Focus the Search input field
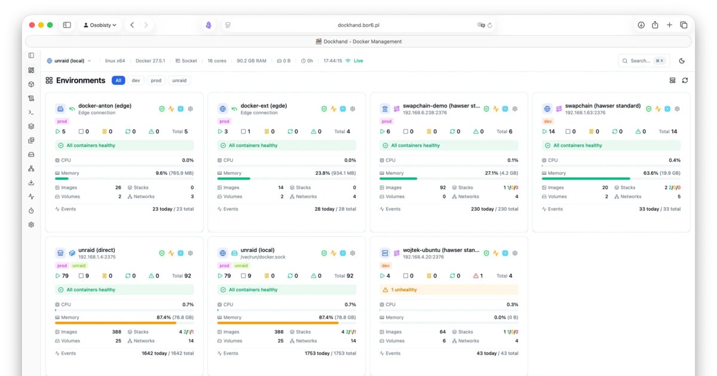717x376 pixels. click(644, 61)
